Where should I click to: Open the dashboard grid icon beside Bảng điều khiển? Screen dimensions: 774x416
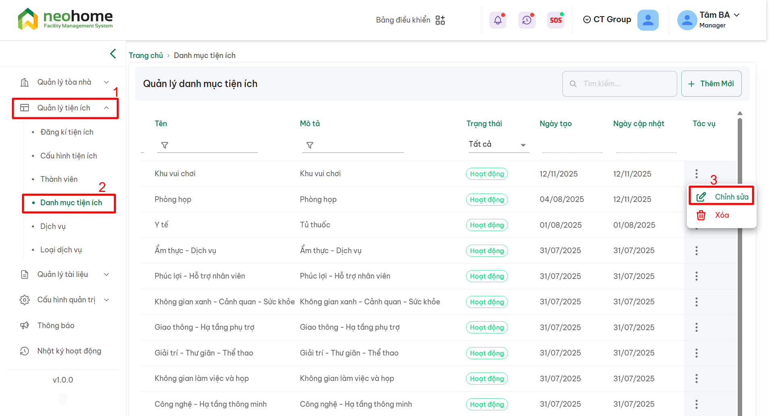tap(440, 20)
